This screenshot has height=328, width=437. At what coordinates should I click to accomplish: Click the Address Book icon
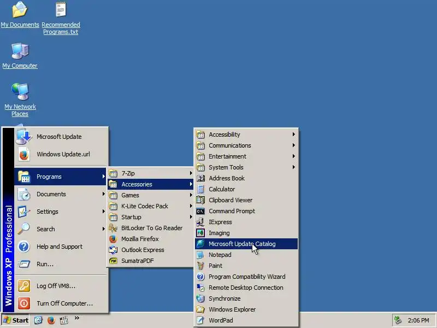coord(200,178)
